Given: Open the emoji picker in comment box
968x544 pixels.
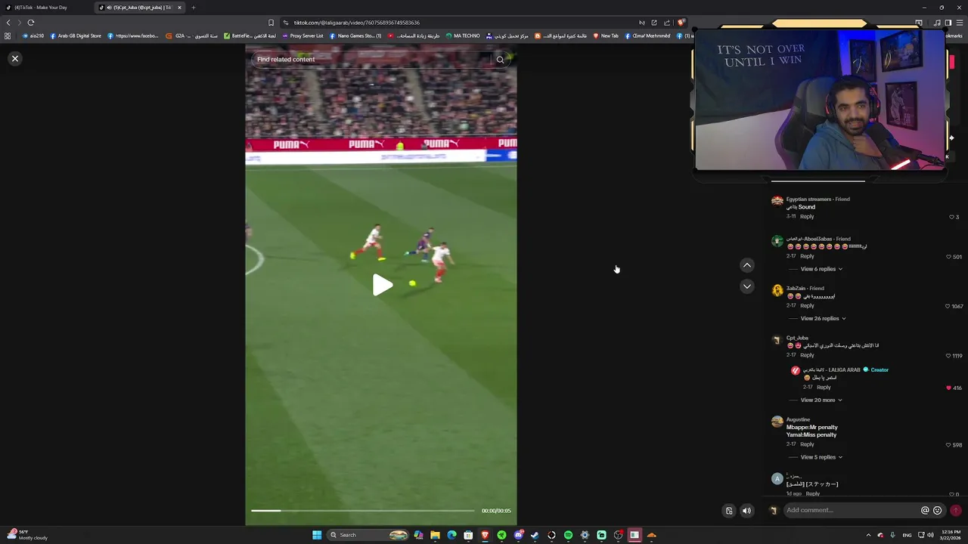Looking at the screenshot, I should 938,511.
